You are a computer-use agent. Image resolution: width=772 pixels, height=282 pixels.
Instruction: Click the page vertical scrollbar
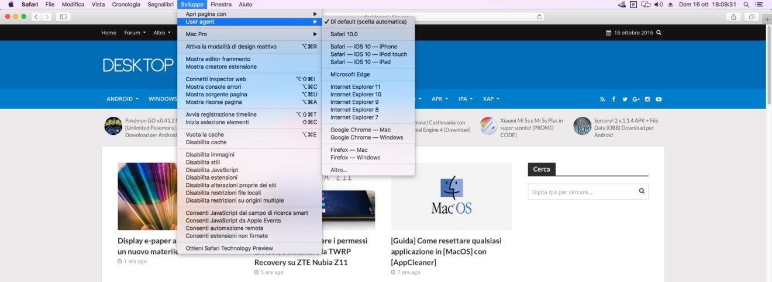click(x=768, y=65)
